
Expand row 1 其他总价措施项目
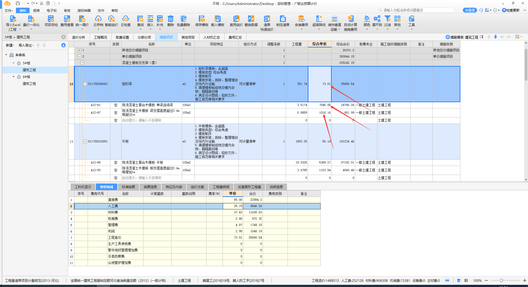[x=79, y=50]
